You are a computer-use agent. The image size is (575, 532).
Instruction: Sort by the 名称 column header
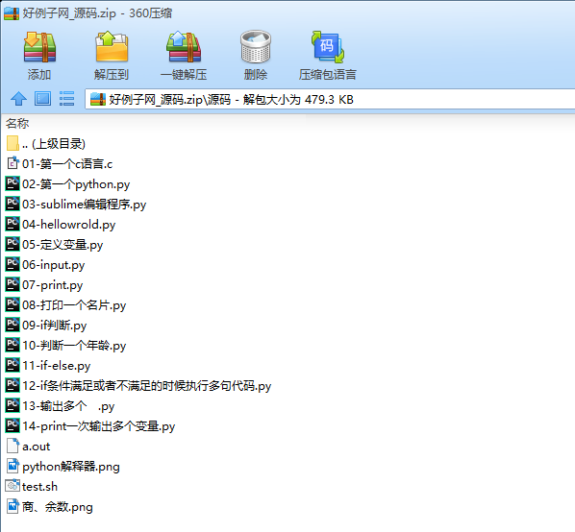(17, 124)
